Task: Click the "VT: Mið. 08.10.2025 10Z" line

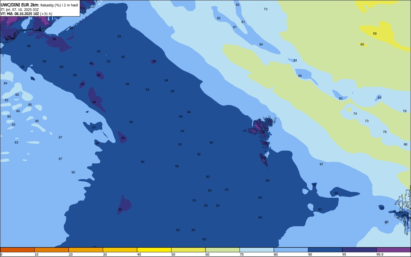Action: coord(20,14)
